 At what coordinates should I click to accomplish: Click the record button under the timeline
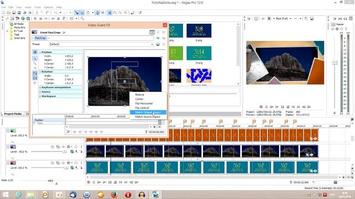pyautogui.click(x=89, y=182)
